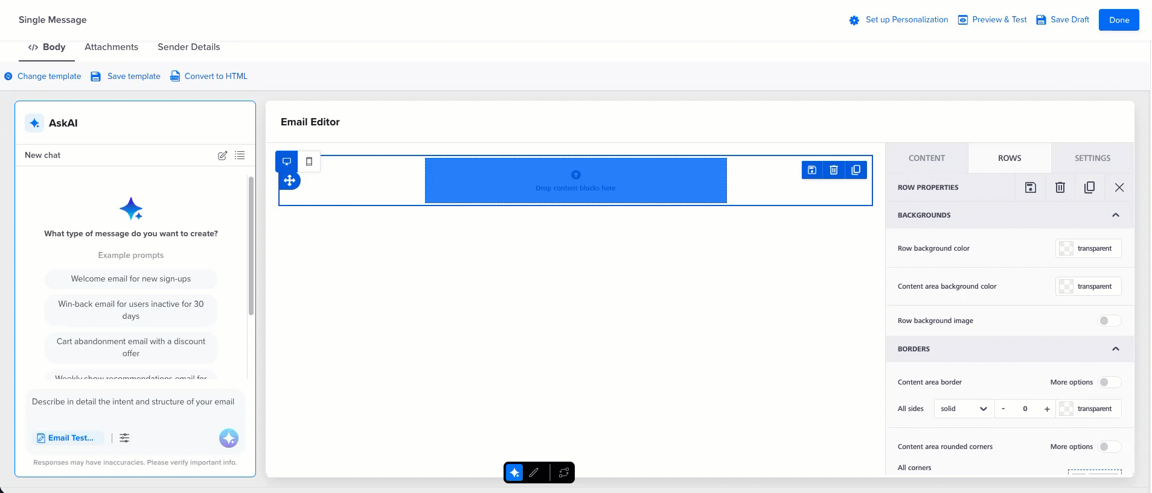Duplicate row using Row Properties copy icon

[x=1090, y=187]
